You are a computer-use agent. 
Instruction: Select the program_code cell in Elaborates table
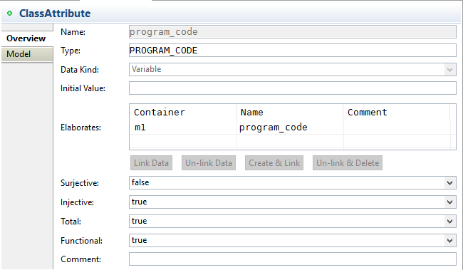pos(290,128)
